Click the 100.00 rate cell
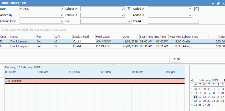Image resolution: width=225 pixels, height=111 pixels. coord(217,46)
